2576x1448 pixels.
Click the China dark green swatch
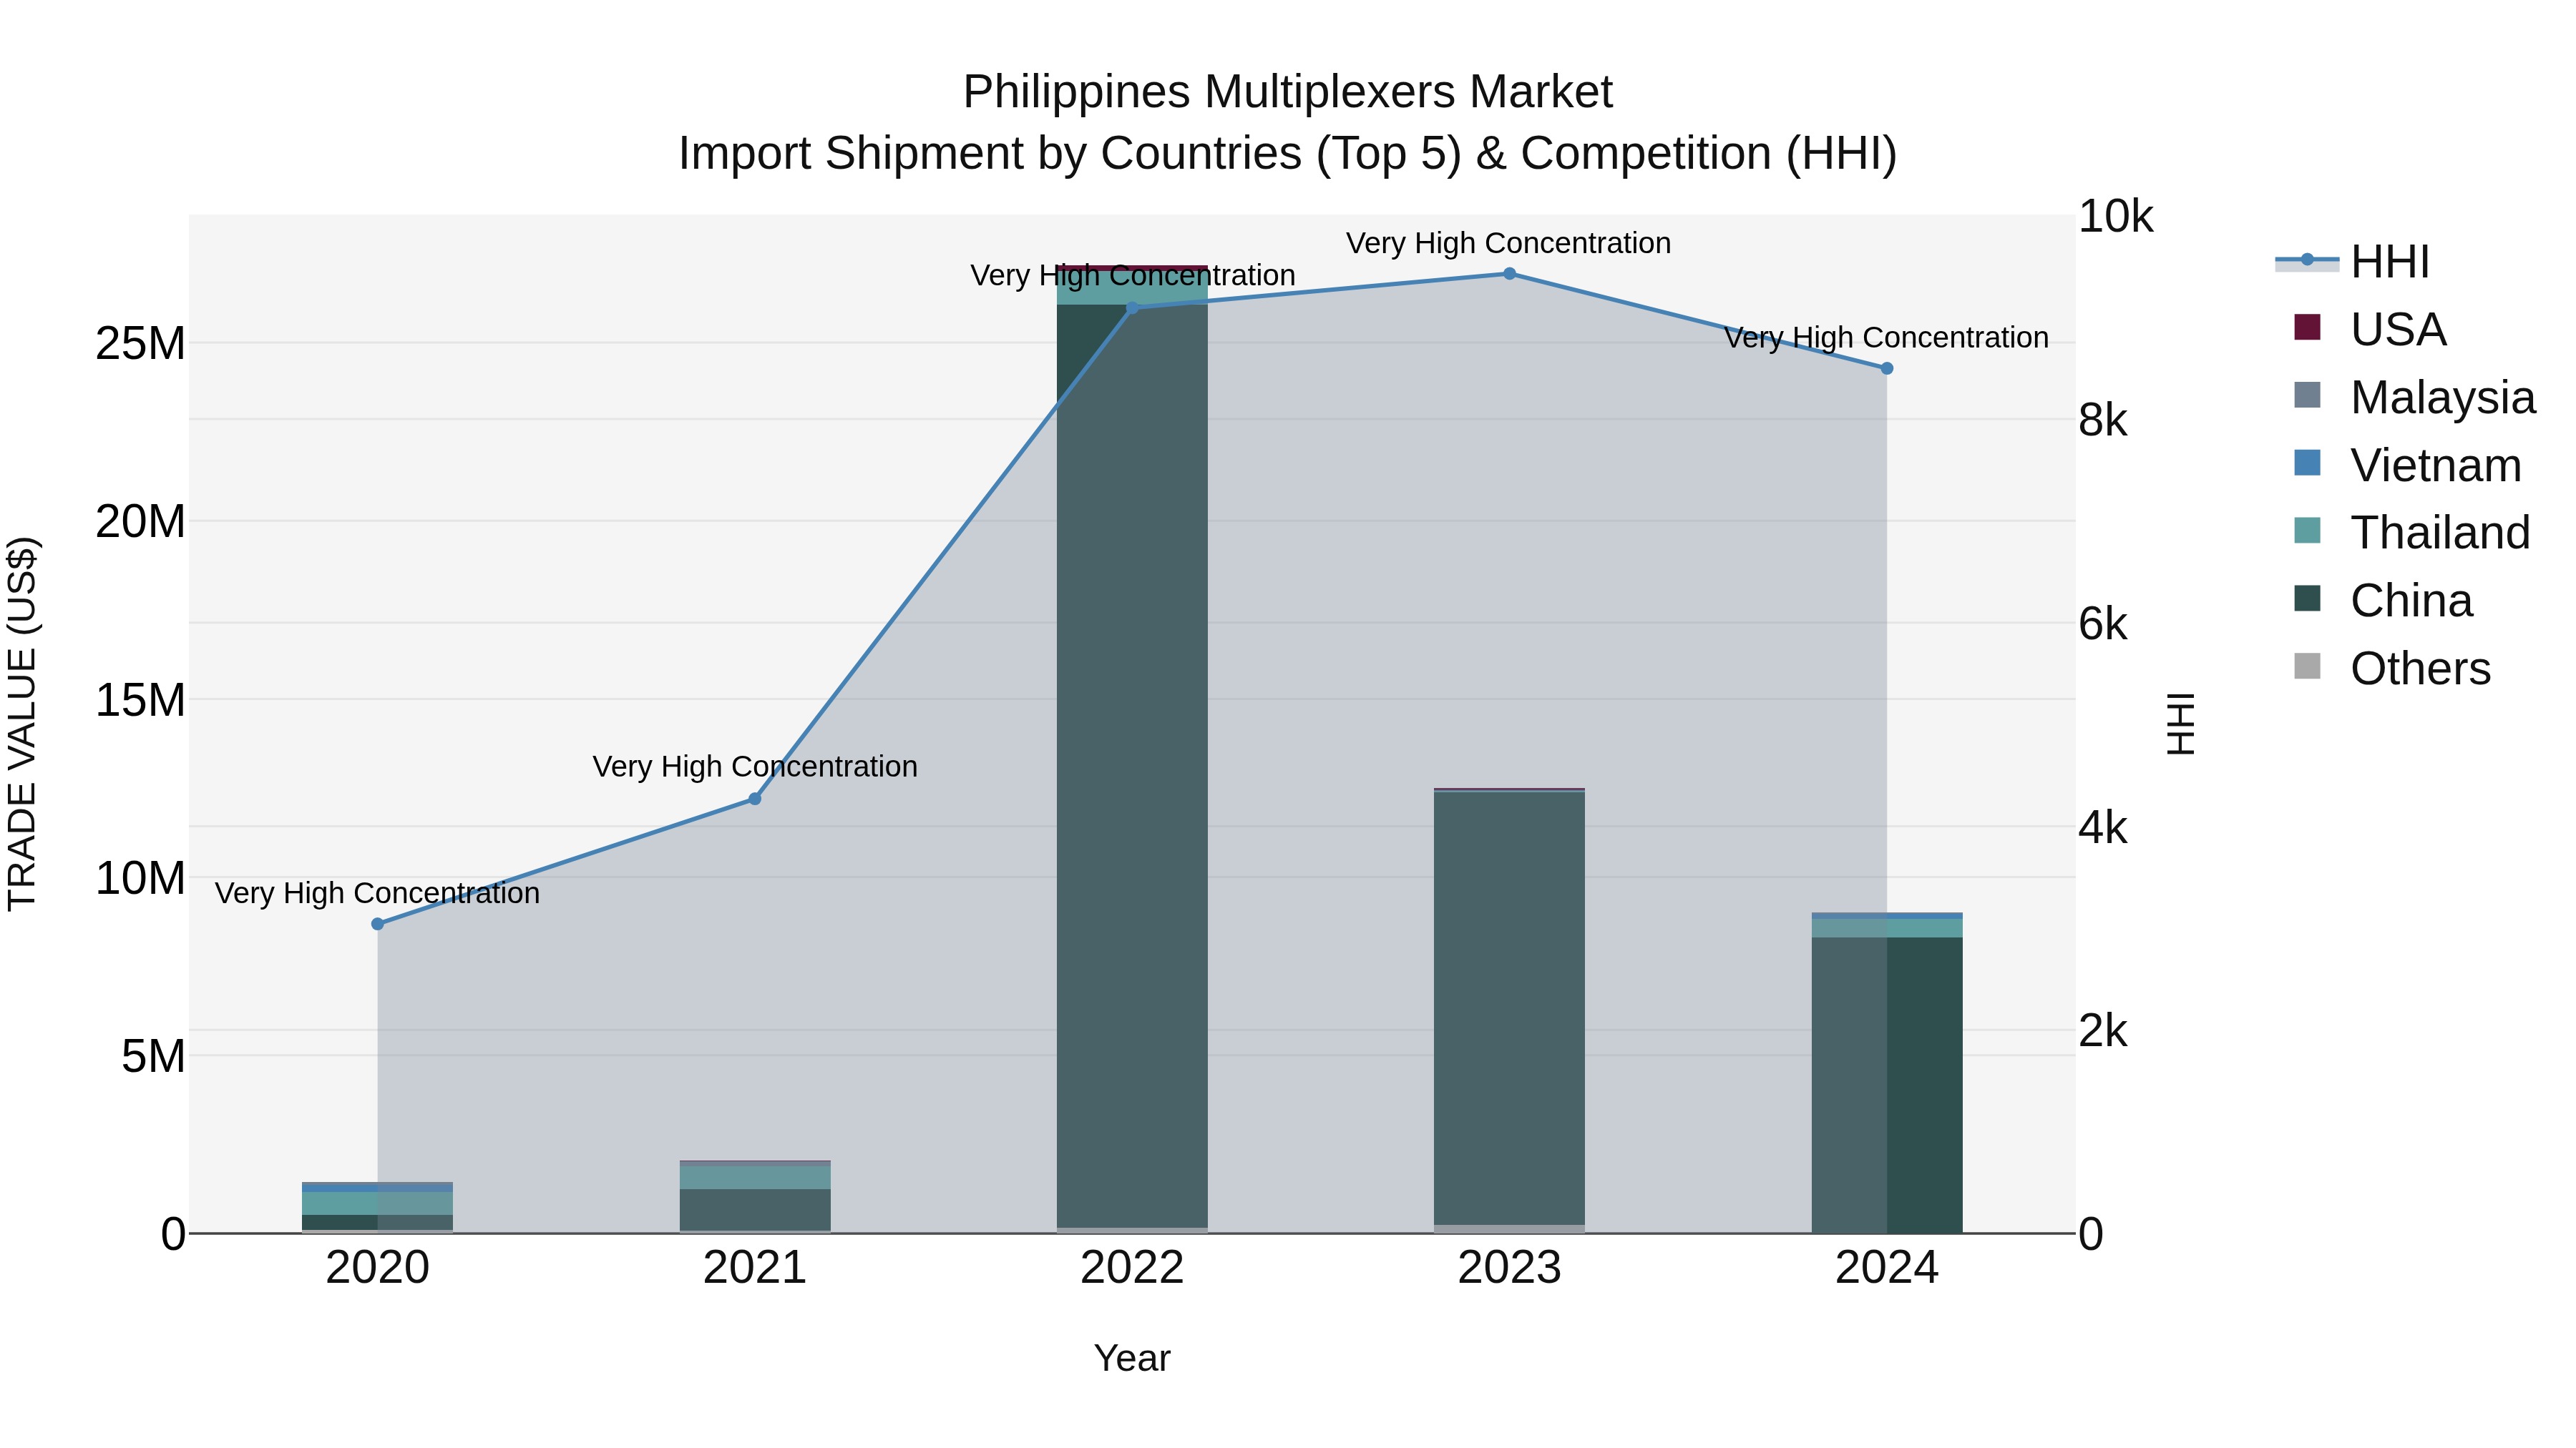[2307, 598]
